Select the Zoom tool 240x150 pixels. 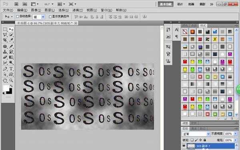[11, 80]
